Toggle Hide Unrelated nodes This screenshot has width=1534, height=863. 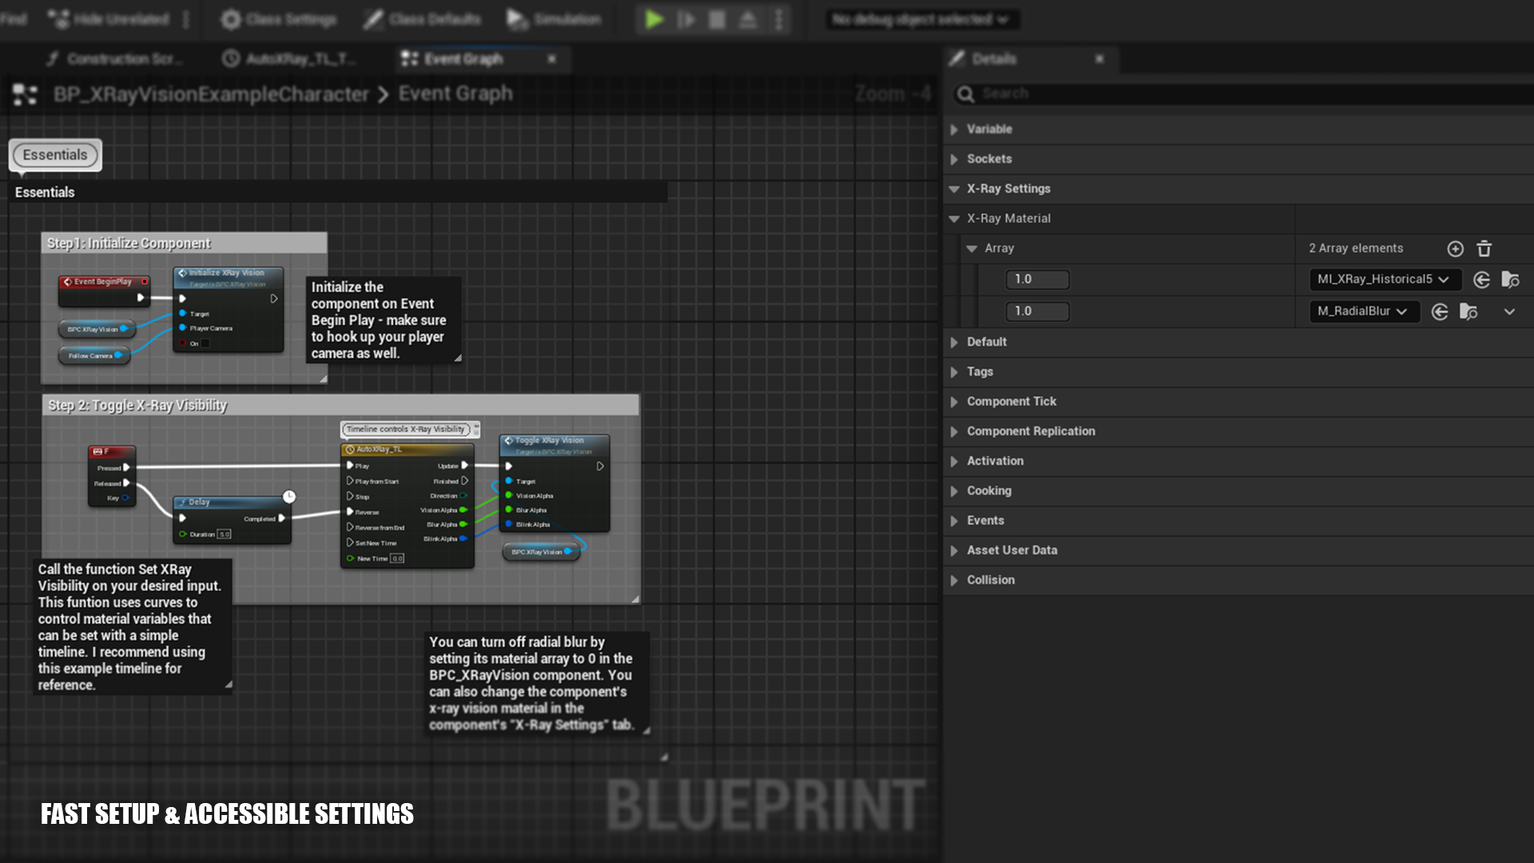(x=109, y=19)
